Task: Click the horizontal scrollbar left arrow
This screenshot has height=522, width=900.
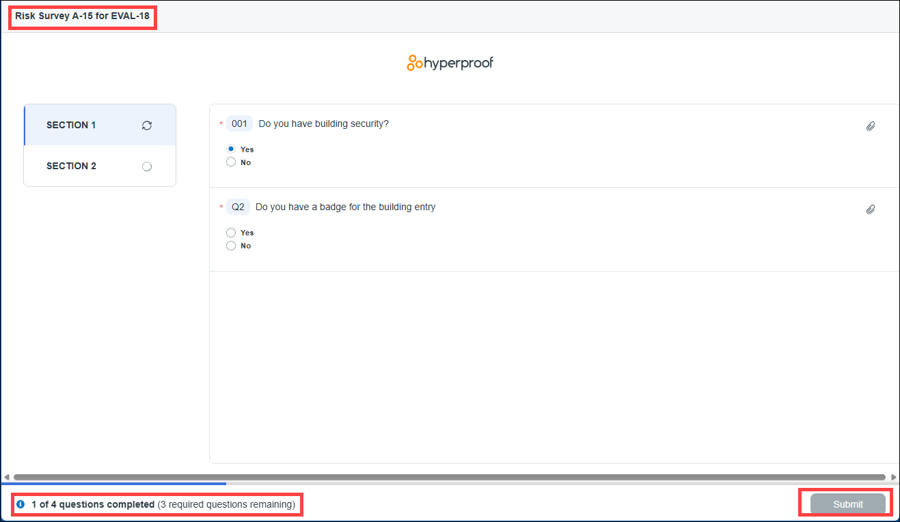Action: point(7,477)
